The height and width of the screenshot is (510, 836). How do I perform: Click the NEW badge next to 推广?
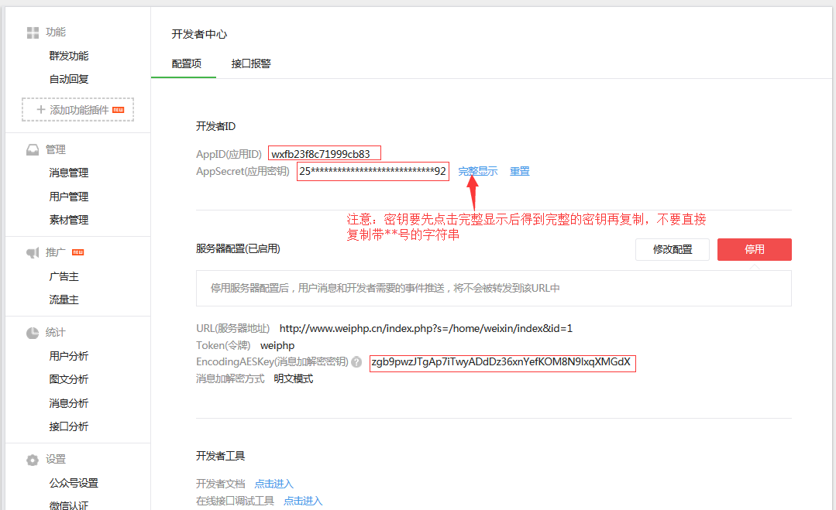(x=79, y=252)
